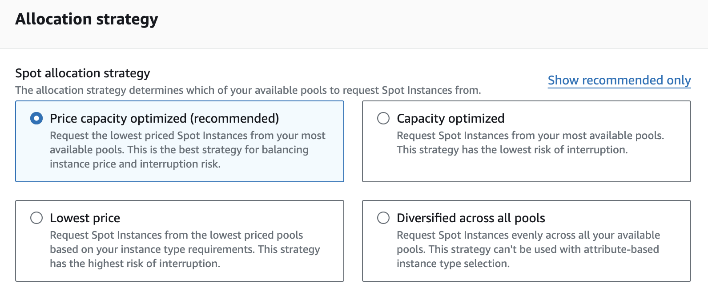Click 'Request Spot Instances from the lowest priced pools'
Viewport: 708px width, 296px height.
pos(176,235)
